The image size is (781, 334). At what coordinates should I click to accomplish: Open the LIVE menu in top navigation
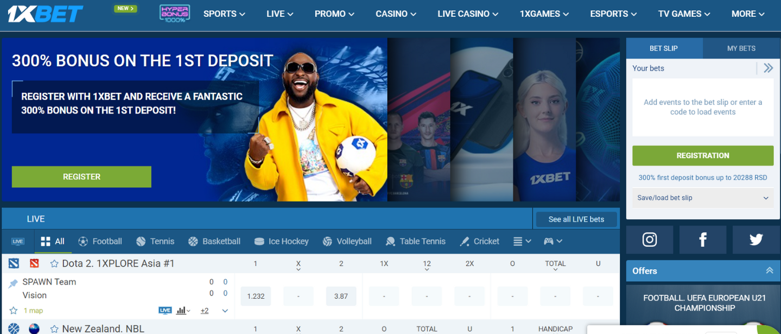(280, 14)
